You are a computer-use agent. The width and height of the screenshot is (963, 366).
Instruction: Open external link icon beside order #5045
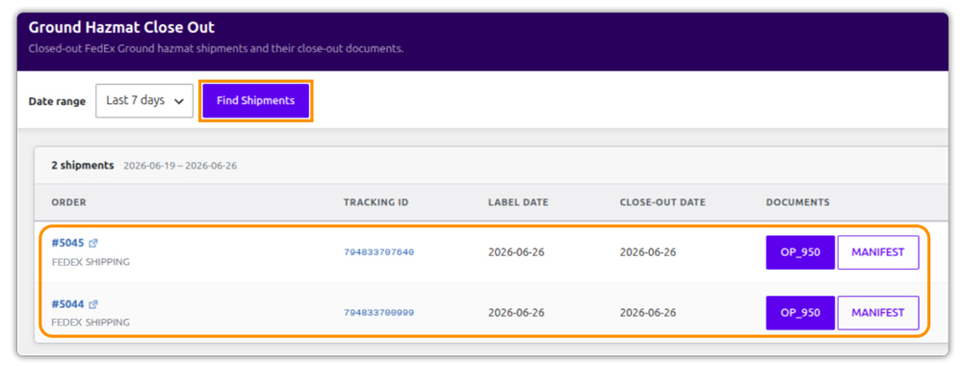[93, 243]
